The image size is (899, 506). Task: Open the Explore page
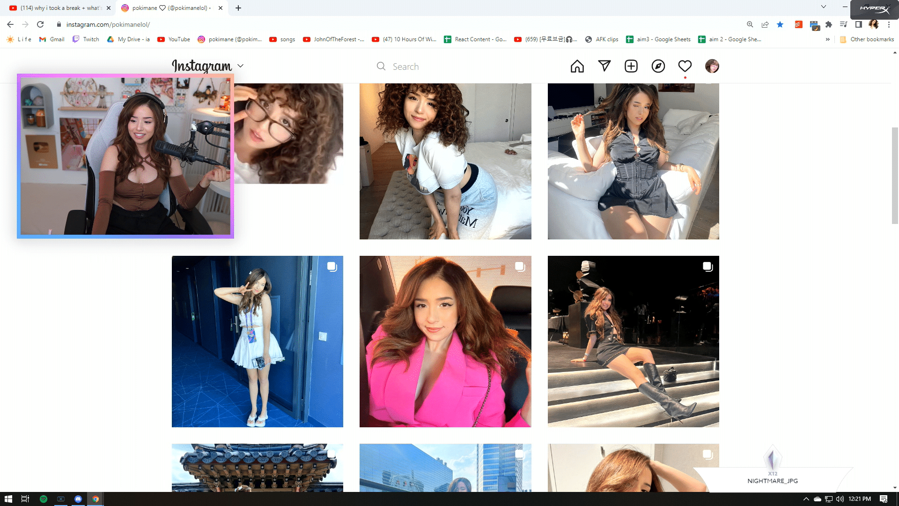click(658, 66)
